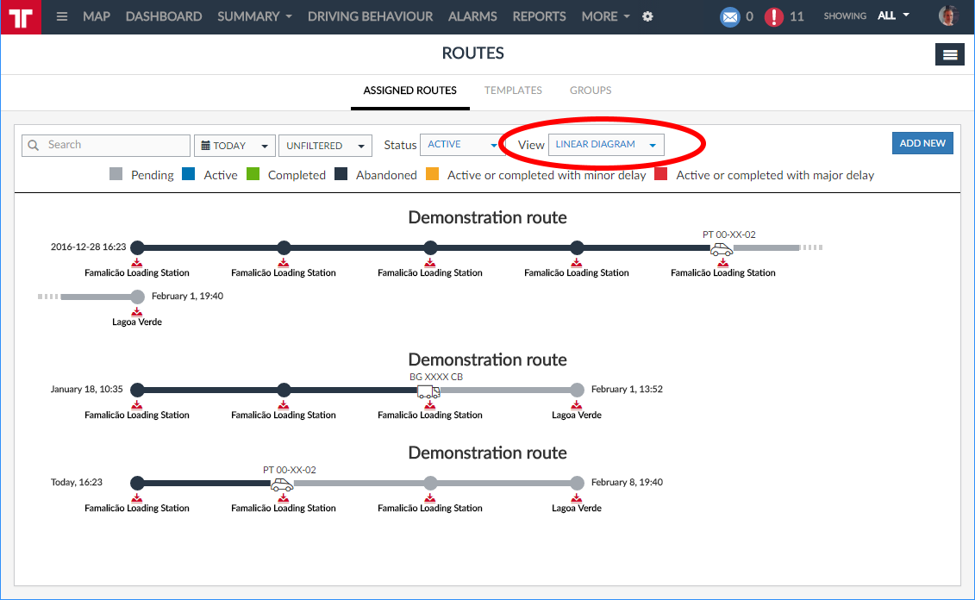
Task: Click the red T logo icon
Action: 21,17
